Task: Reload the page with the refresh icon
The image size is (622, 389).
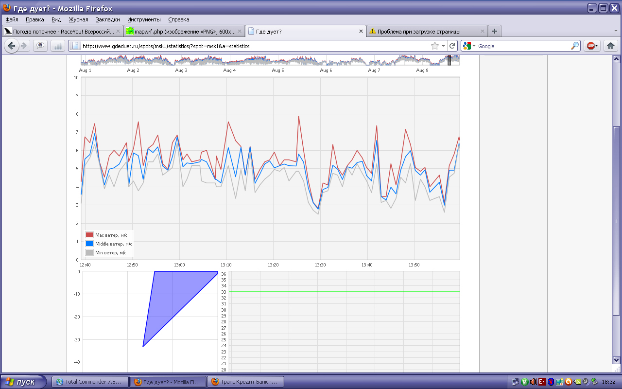Action: pos(452,46)
